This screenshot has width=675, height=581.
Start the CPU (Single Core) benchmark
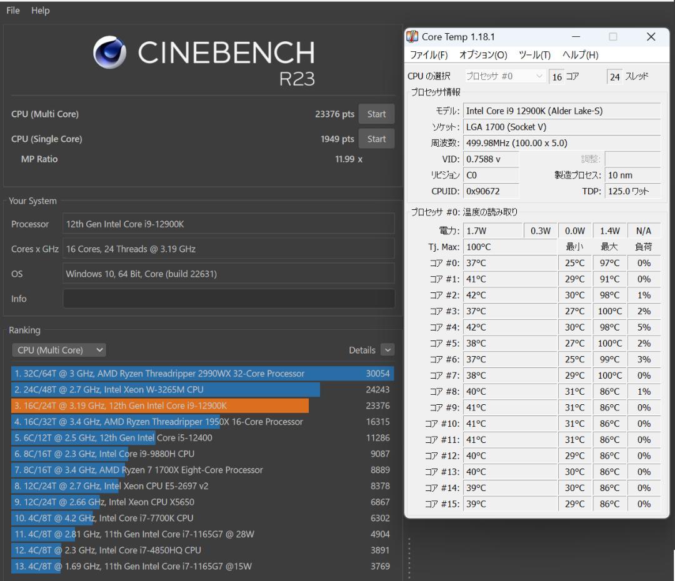pos(376,139)
